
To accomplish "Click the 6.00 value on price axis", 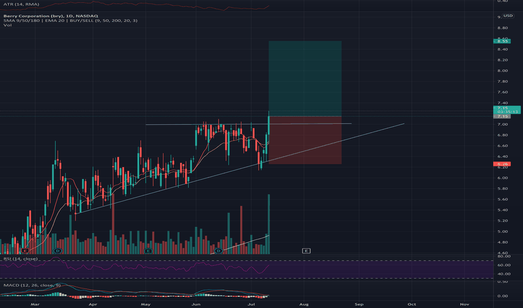I will pos(503,178).
